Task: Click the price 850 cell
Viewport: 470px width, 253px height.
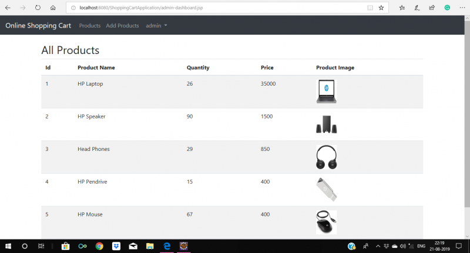Action: [265, 149]
